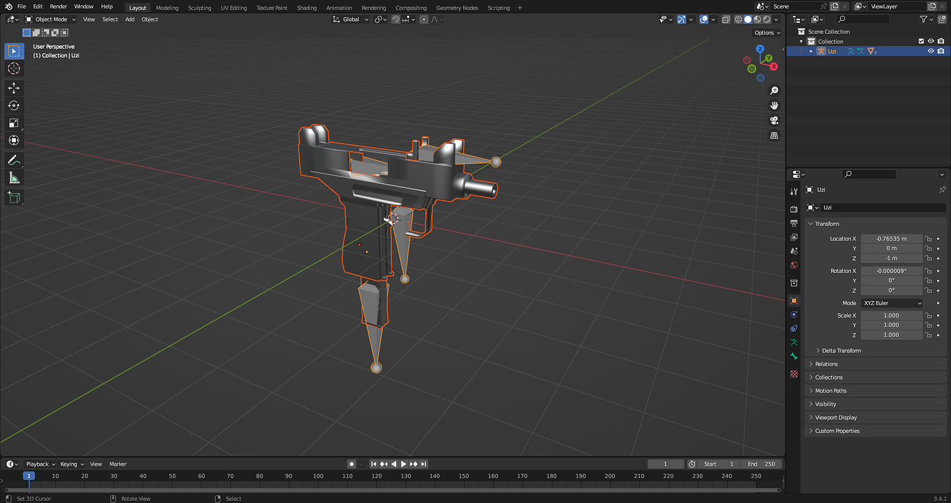This screenshot has width=951, height=503.
Task: Switch to Rendered viewport shading
Action: pos(766,19)
